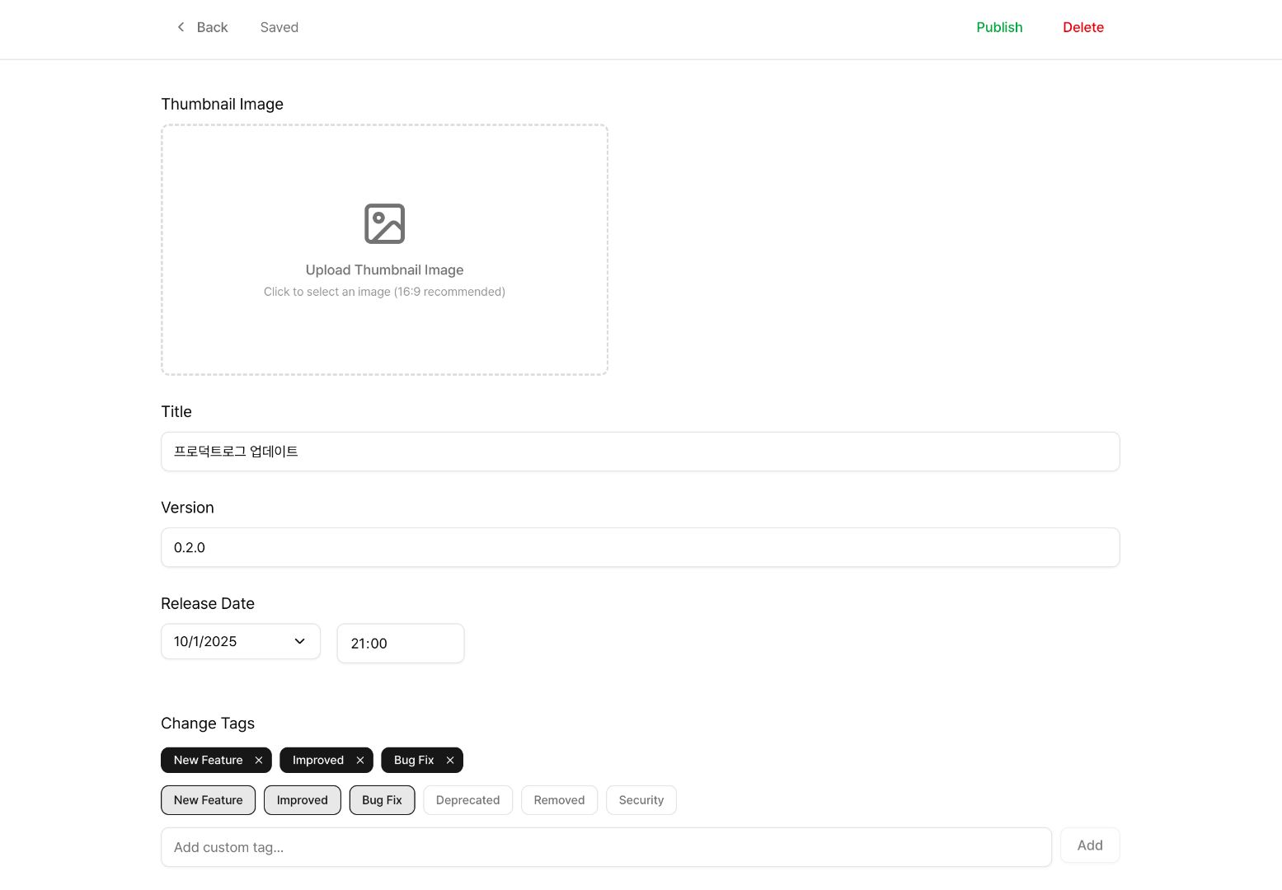Enable the Removed tag
This screenshot has width=1282, height=890.
[559, 800]
